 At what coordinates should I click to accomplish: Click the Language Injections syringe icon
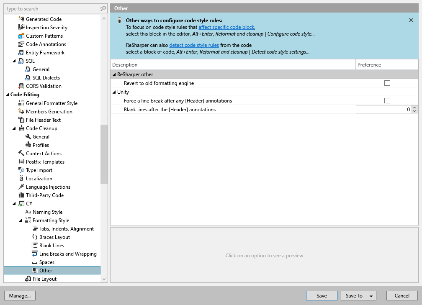[x=21, y=187]
